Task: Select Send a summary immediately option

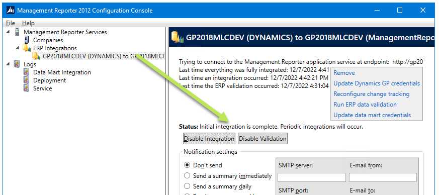Action: point(187,176)
